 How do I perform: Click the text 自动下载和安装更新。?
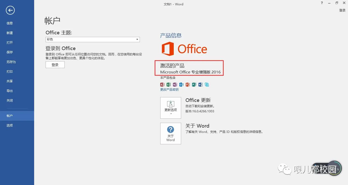[x=200, y=106]
